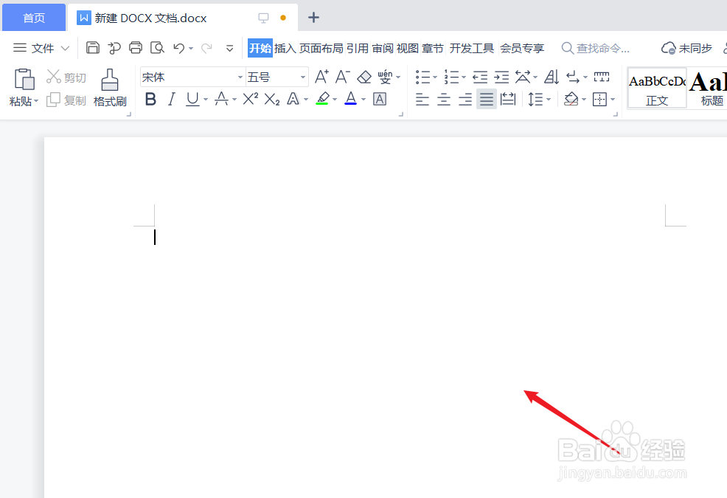This screenshot has height=498, width=727.
Task: Open the 引用 tab
Action: pyautogui.click(x=358, y=48)
